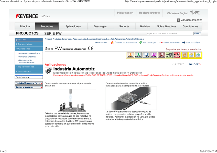The height and width of the screenshot is (153, 217).
Task: Open the Productos tab
Action: coord(47,26)
